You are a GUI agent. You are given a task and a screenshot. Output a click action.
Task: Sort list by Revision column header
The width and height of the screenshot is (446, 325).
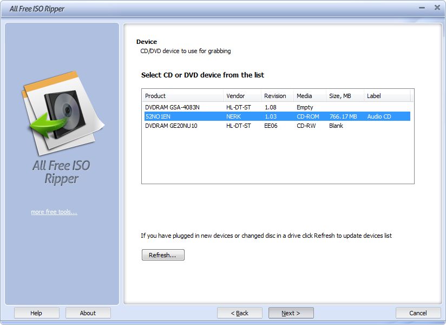(277, 96)
